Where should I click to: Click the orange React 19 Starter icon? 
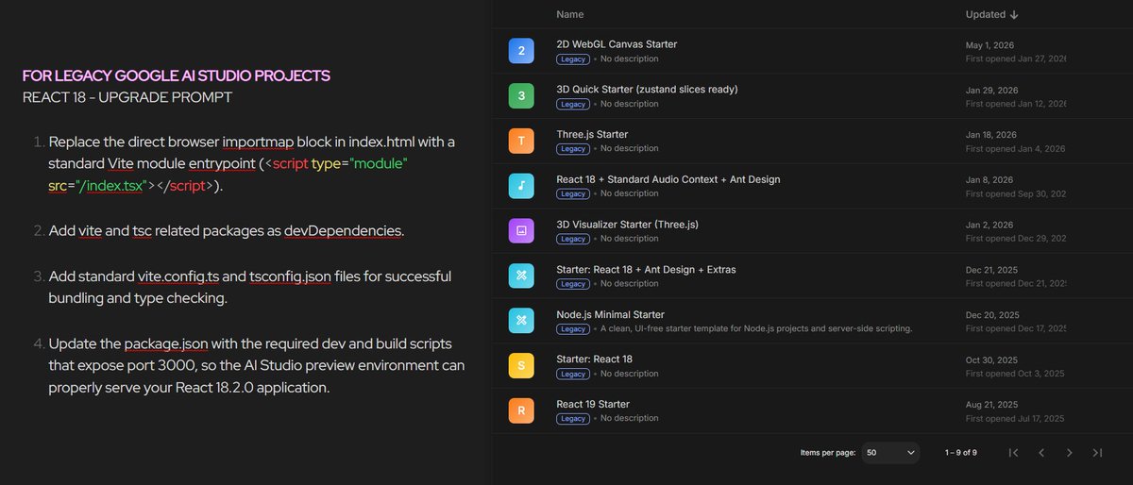tap(521, 411)
